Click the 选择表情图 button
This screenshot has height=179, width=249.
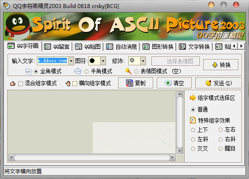click(175, 61)
